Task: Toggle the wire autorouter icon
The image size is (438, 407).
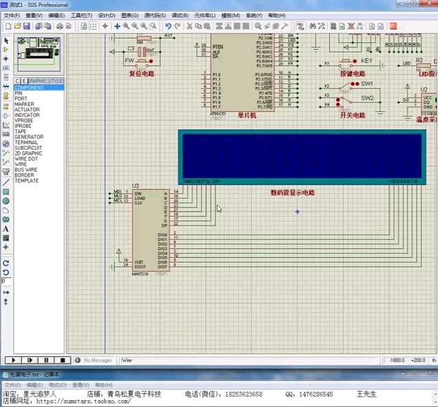Action: click(300, 26)
